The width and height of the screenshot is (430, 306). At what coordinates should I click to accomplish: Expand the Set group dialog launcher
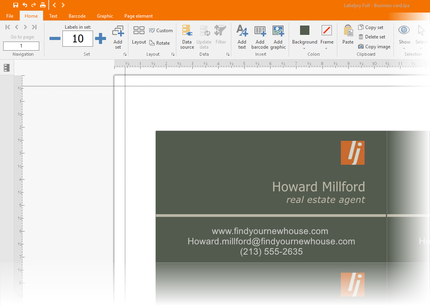(125, 54)
